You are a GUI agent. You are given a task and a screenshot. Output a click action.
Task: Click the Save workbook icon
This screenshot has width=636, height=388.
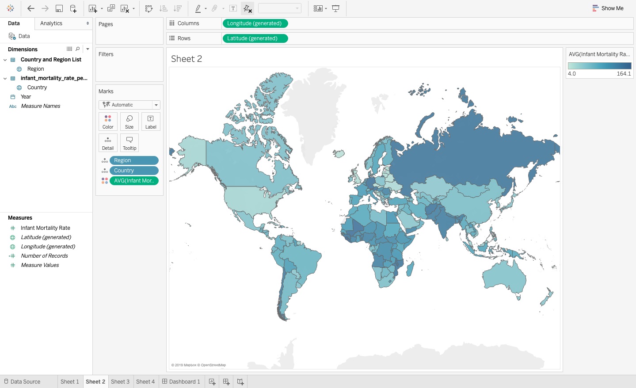click(x=59, y=8)
